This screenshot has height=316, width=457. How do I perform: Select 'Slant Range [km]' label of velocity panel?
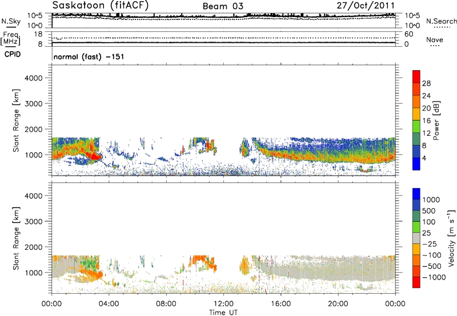pos(17,238)
